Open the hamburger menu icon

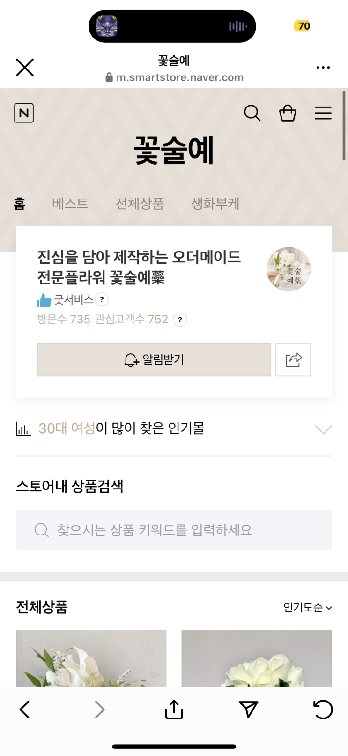pyautogui.click(x=323, y=113)
